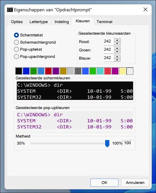Image resolution: width=156 pixels, height=193 pixels.
Task: Close the Eigenschappen dialog window
Action: (x=145, y=9)
